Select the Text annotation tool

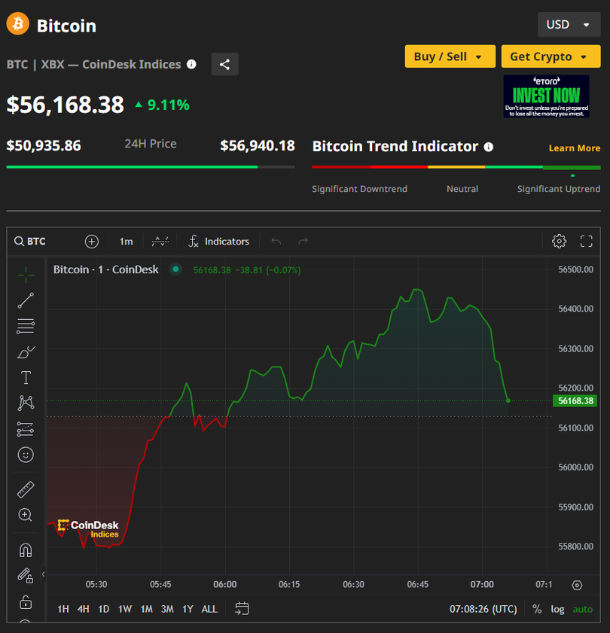[x=26, y=377]
